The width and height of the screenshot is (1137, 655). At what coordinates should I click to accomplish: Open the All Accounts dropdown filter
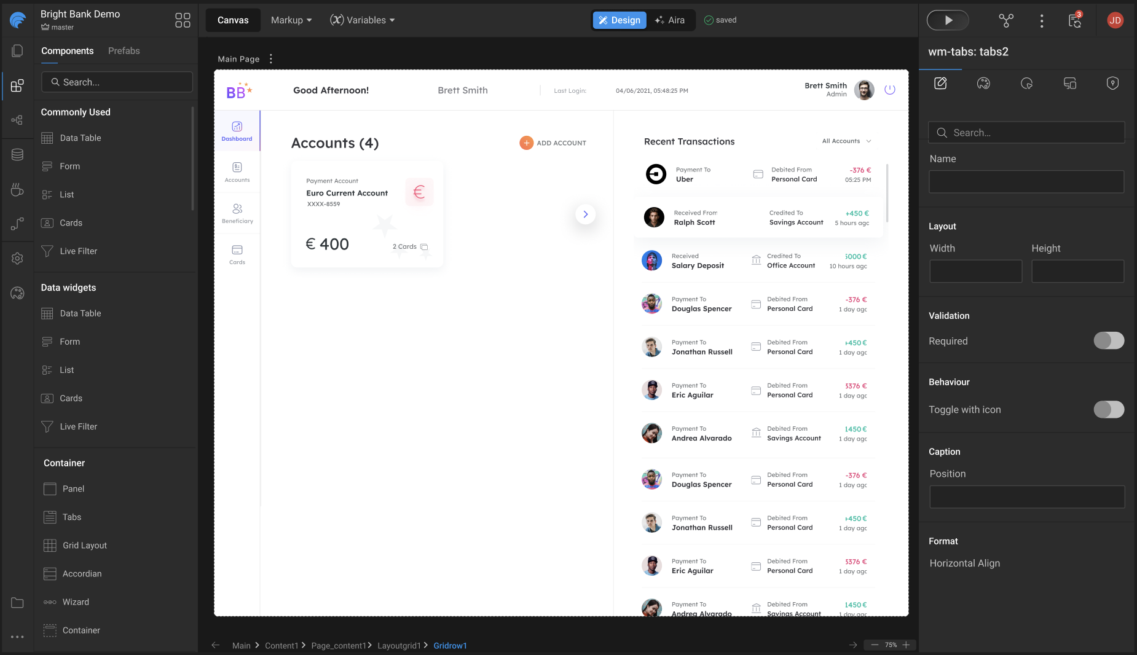[846, 141]
